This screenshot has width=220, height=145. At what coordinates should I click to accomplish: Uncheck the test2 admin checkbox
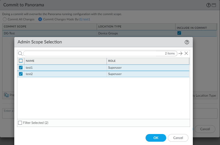[21, 74]
